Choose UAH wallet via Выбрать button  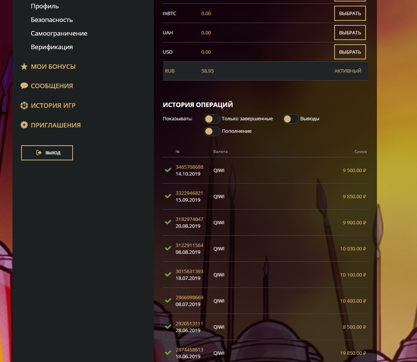click(x=350, y=33)
